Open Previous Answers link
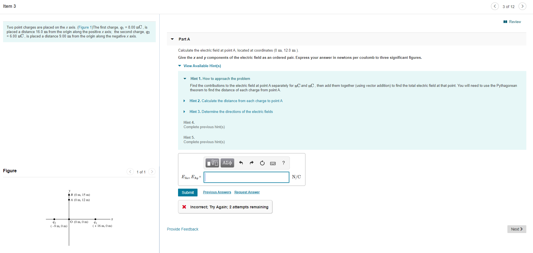This screenshot has width=533, height=253. (x=217, y=192)
